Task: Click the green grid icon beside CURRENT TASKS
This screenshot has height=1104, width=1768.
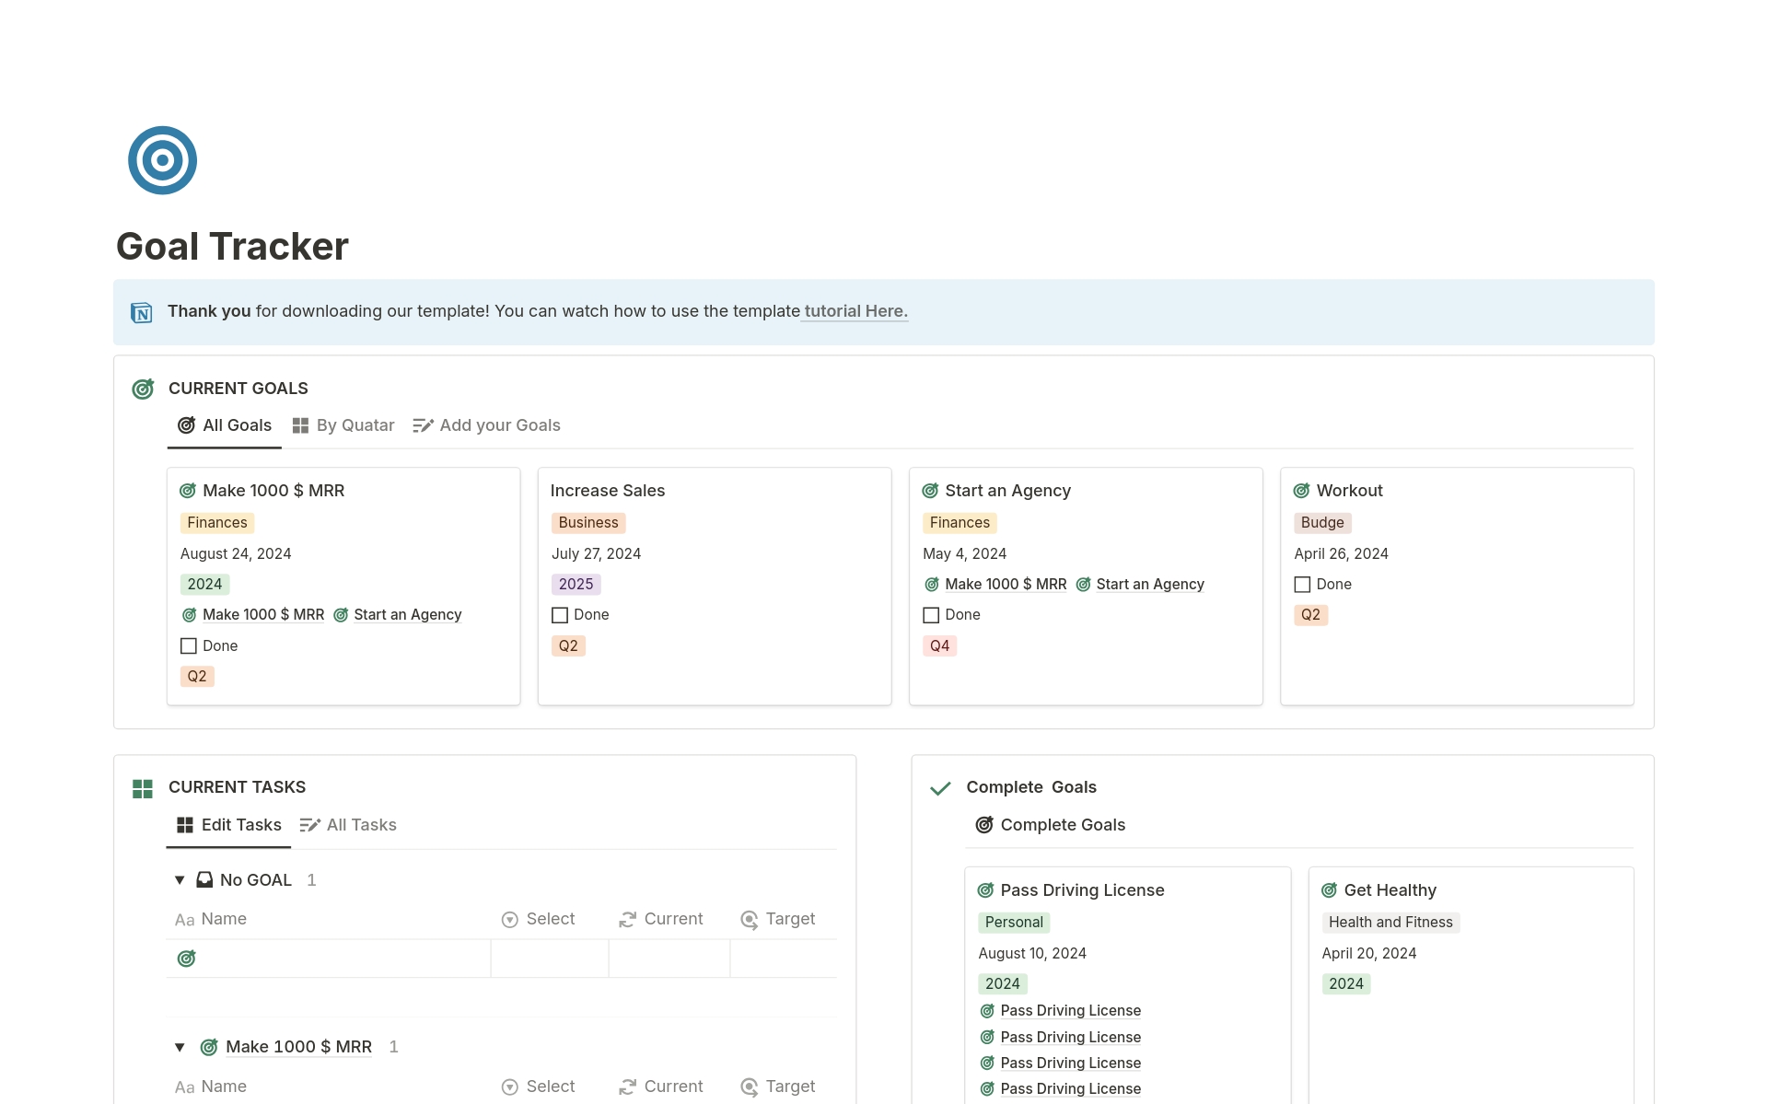Action: (143, 788)
